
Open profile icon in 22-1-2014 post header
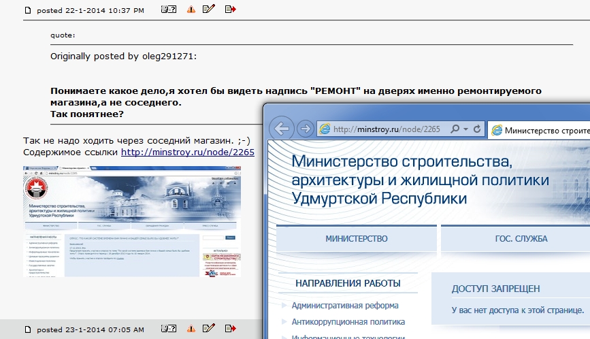click(x=169, y=10)
